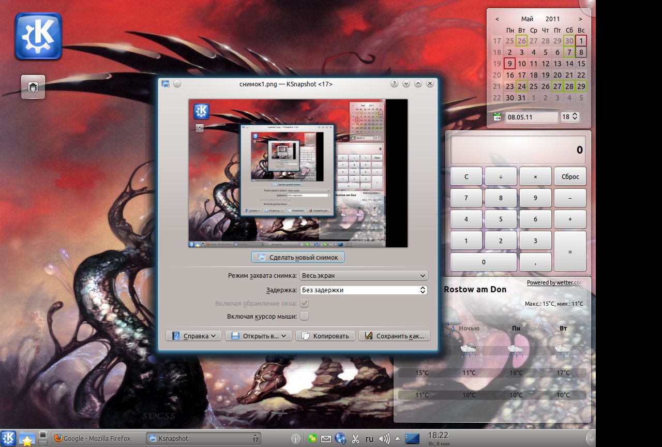Click the favorites folder icon in taskbar
662x447 pixels.
pos(26,439)
